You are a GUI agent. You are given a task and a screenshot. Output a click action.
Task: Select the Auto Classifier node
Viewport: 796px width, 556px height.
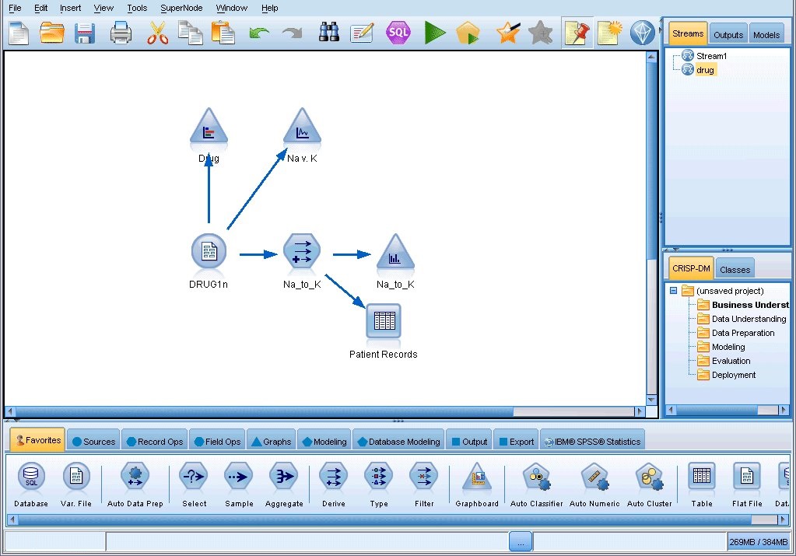point(535,477)
